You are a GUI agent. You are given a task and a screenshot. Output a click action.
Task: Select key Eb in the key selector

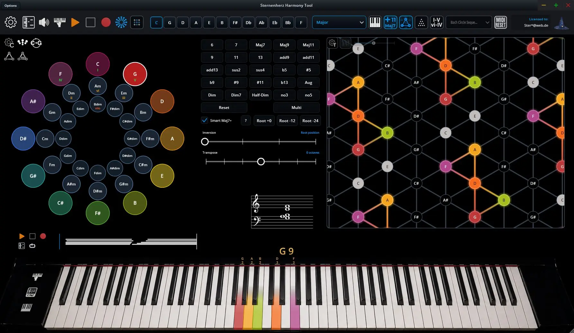click(275, 22)
